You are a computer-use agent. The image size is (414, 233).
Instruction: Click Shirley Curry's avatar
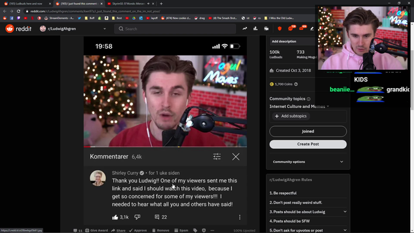tap(98, 178)
